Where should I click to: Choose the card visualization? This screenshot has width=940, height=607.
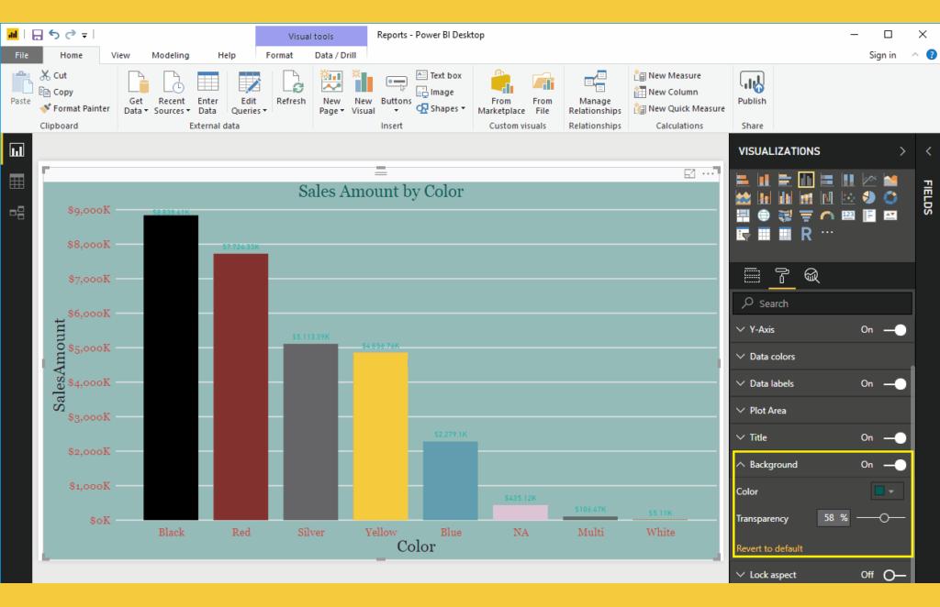[847, 215]
